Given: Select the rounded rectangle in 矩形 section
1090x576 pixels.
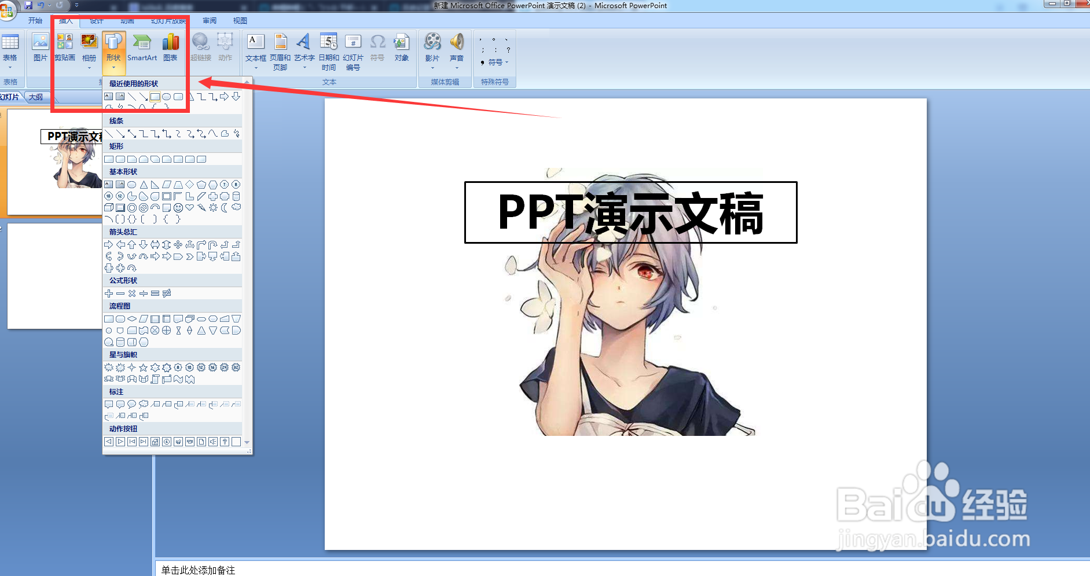Looking at the screenshot, I should click(120, 159).
